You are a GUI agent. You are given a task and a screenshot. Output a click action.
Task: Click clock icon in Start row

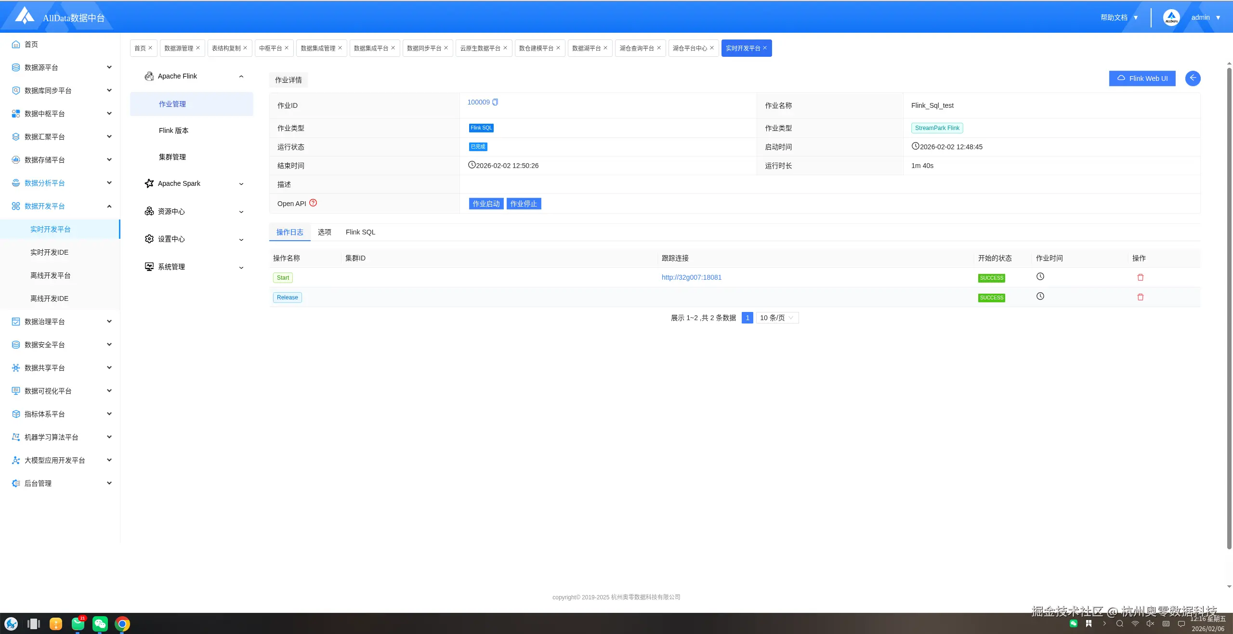1040,277
